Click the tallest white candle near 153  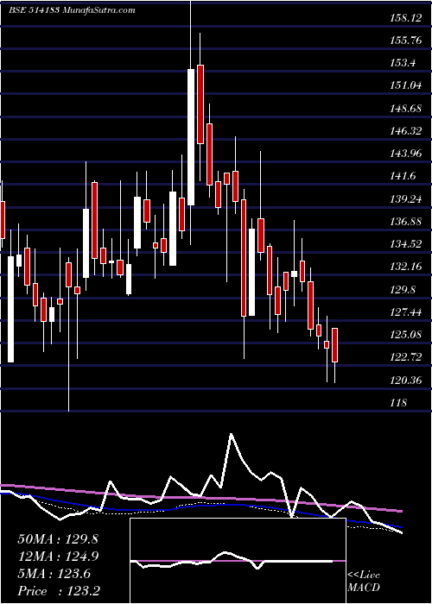[191, 137]
